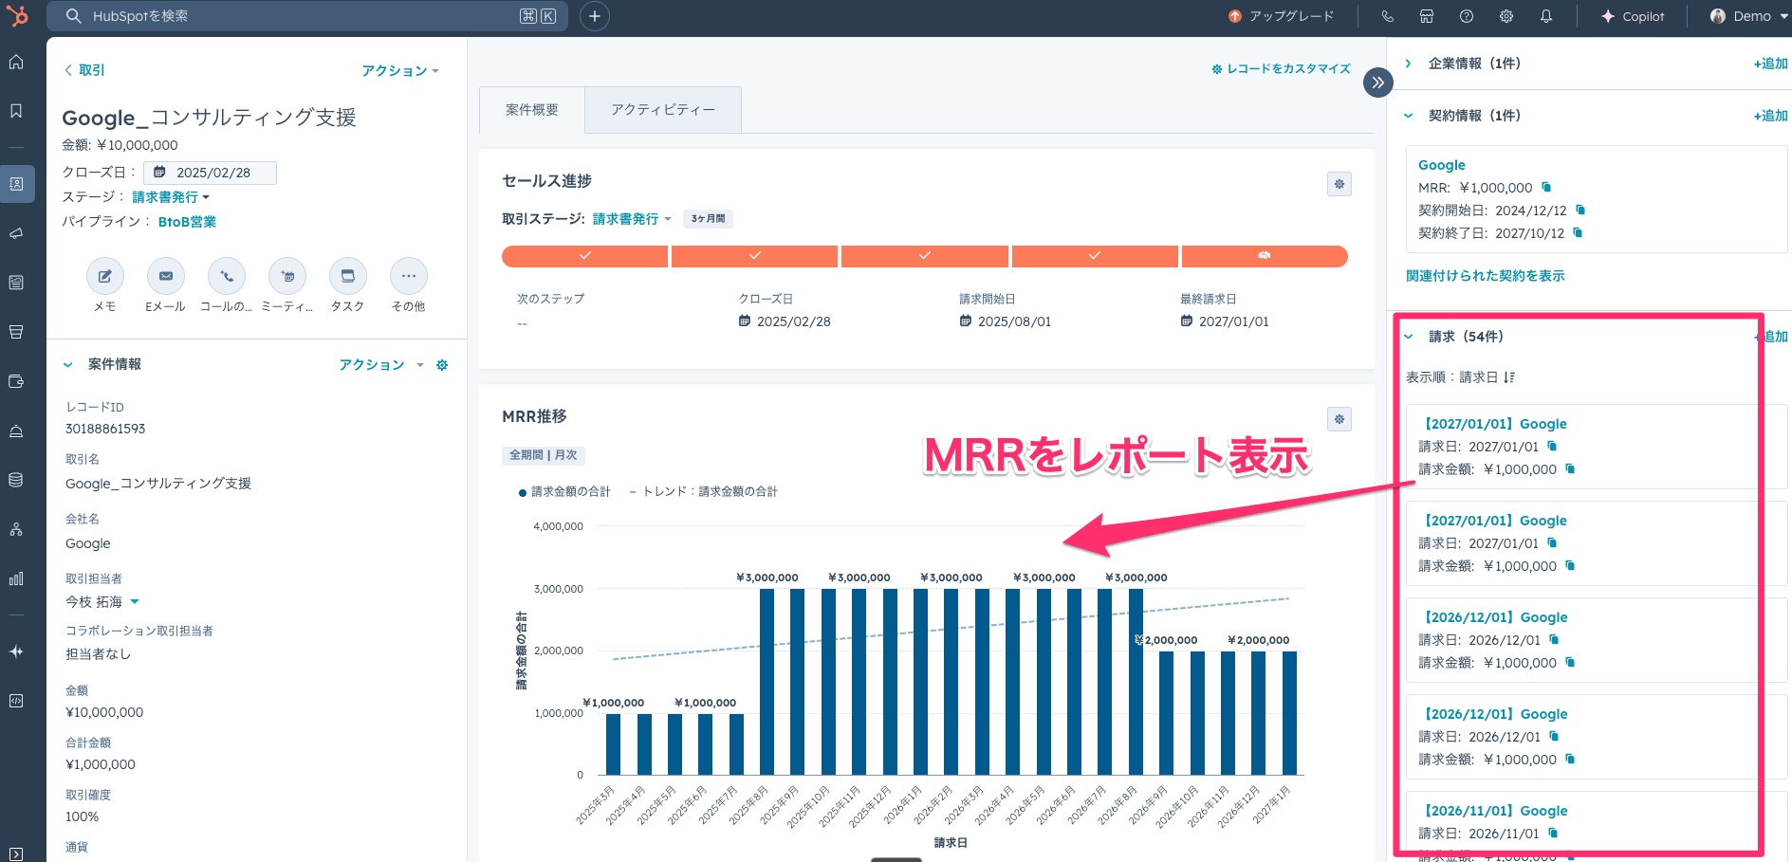Screen dimensions: 1792x862
Task: Select the 案件概要 tab
Action: point(532,109)
